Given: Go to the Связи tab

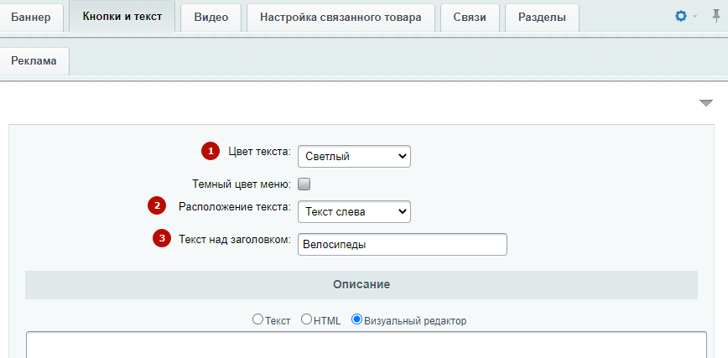Looking at the screenshot, I should tap(470, 18).
